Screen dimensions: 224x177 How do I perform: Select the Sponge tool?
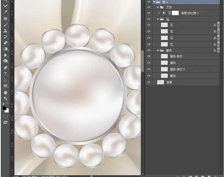pyautogui.click(x=5, y=61)
